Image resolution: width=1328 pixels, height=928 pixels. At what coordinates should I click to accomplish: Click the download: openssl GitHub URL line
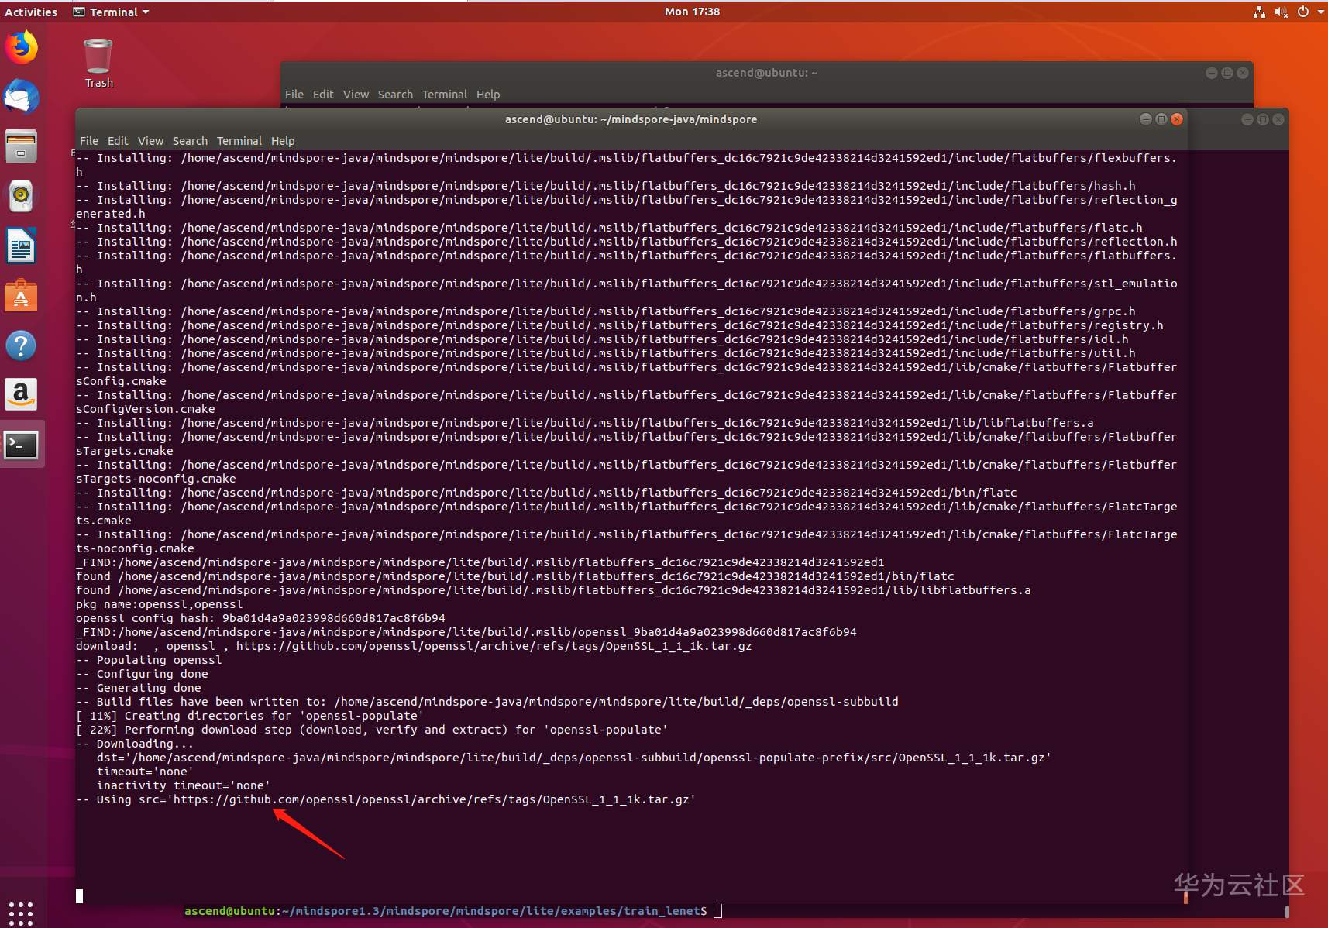[x=414, y=646]
